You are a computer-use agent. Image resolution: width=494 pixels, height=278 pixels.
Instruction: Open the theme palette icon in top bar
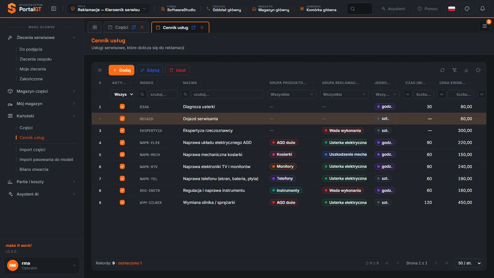pos(467,9)
